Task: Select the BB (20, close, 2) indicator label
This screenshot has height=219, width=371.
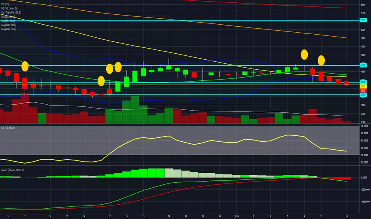Action: pos(9,8)
